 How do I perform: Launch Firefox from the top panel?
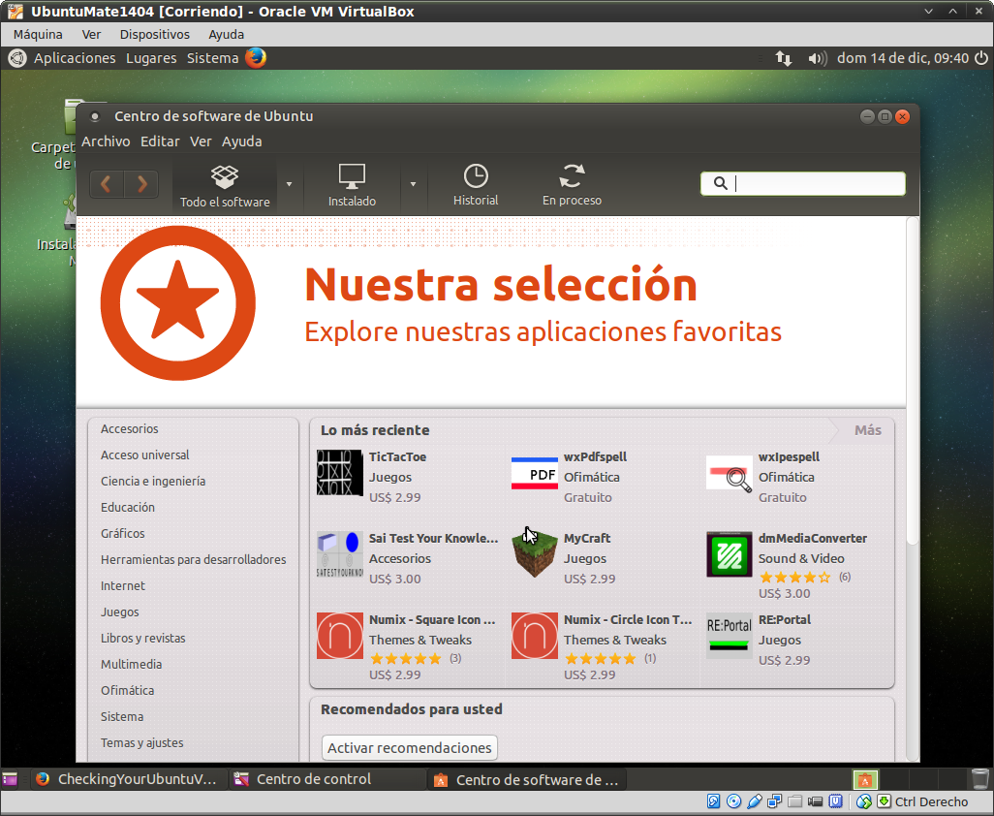(x=256, y=58)
